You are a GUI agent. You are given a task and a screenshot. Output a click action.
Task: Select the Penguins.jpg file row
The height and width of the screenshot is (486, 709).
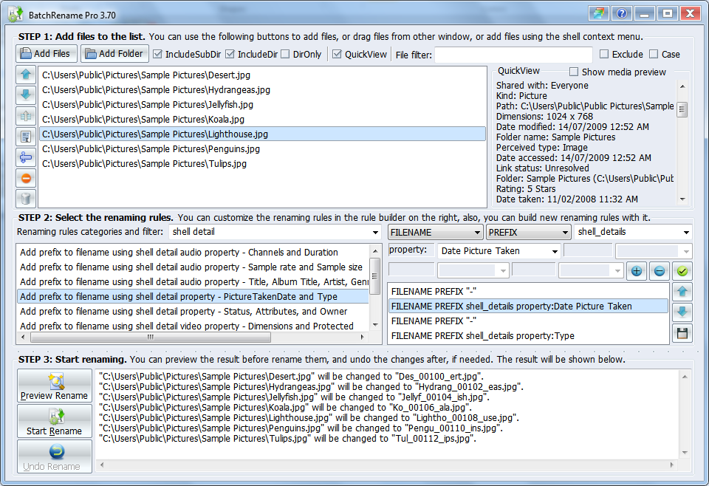pos(262,149)
